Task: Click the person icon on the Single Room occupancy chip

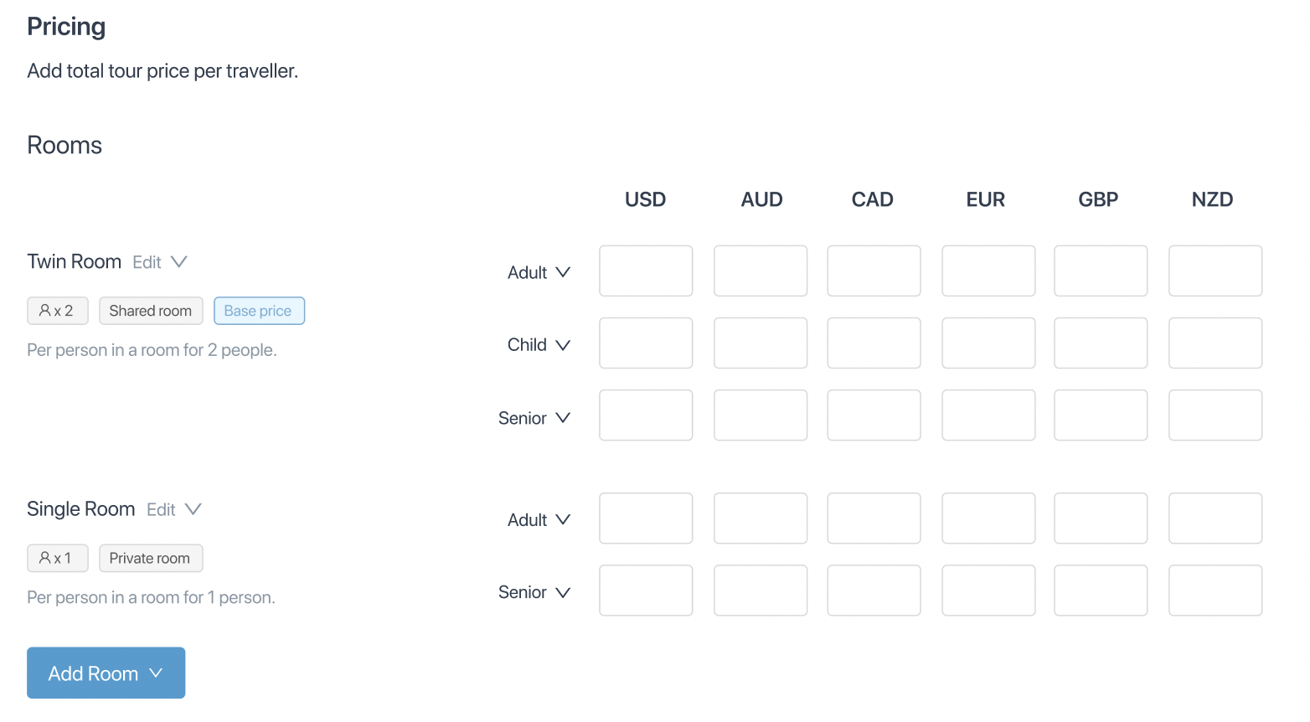Action: pos(45,558)
